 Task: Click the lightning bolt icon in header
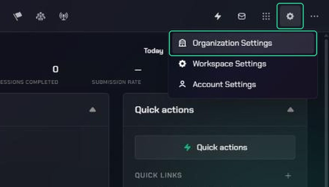218,16
